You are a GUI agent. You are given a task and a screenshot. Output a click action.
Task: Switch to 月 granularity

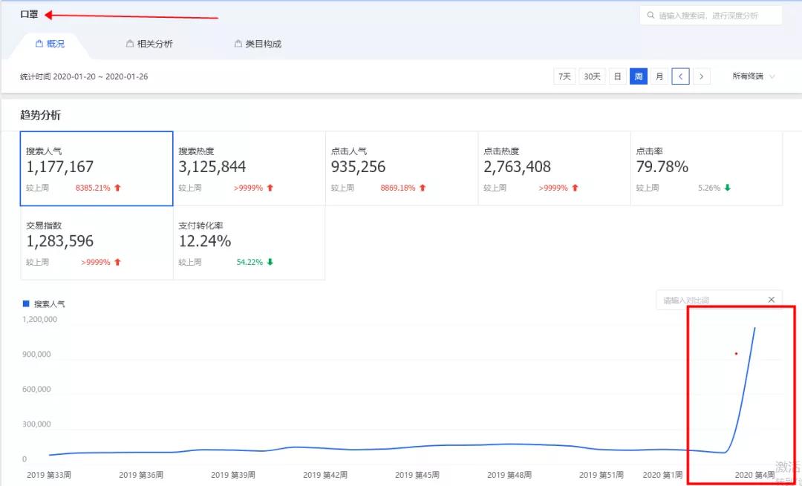point(659,76)
